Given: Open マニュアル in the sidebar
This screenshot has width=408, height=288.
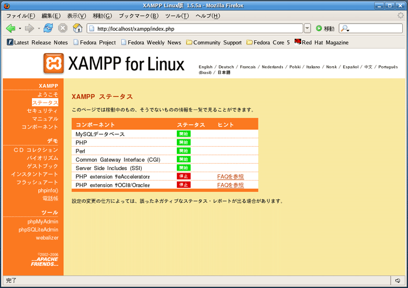Looking at the screenshot, I should 46,119.
